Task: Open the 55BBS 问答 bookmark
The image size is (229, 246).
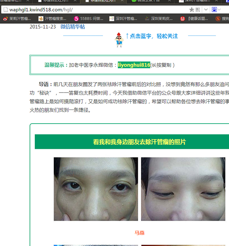Action: pos(89,19)
